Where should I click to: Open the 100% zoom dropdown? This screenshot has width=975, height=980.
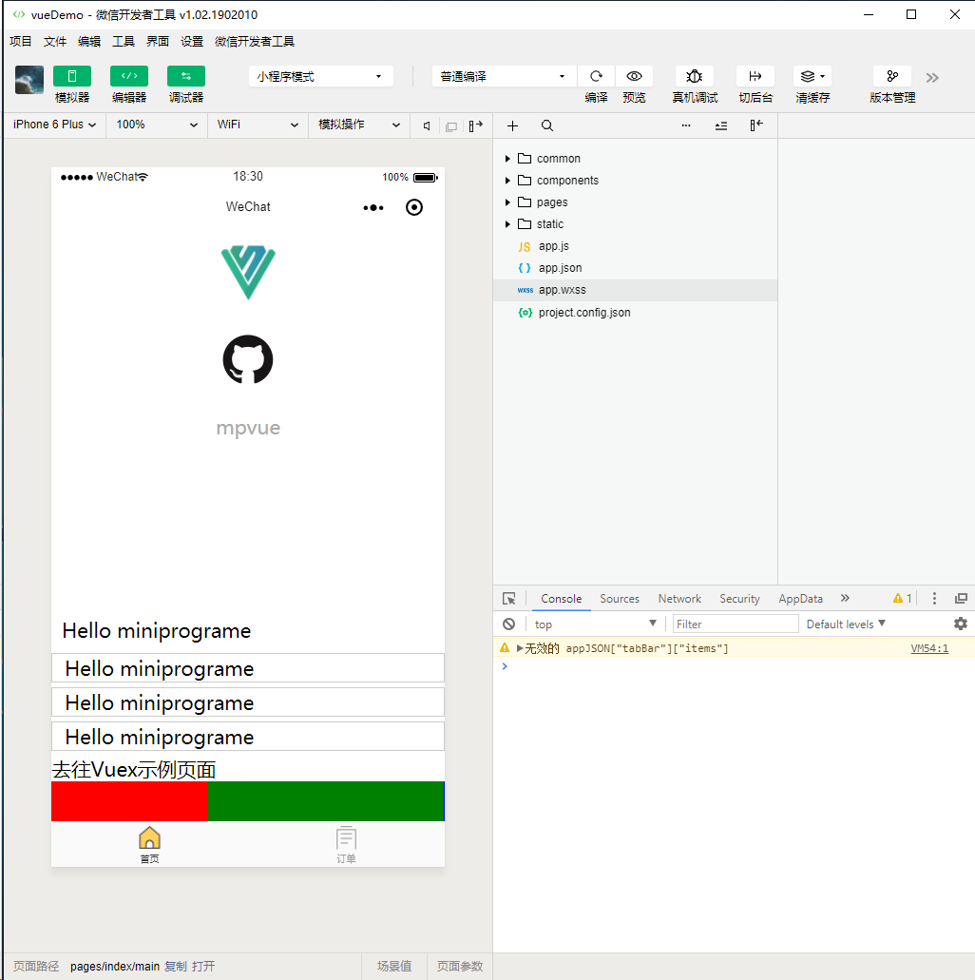tap(156, 125)
